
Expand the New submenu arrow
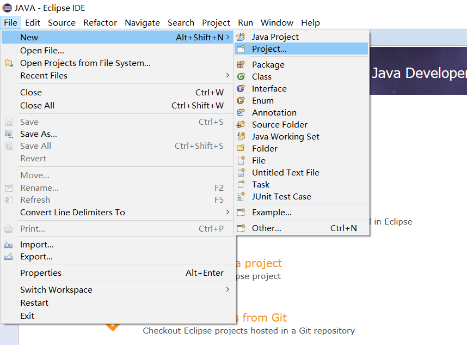click(x=228, y=37)
